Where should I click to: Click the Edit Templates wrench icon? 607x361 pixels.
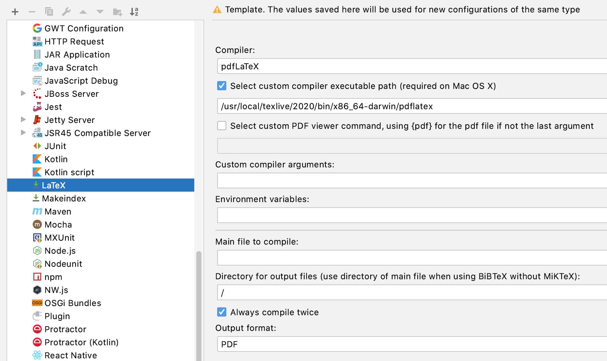pos(66,11)
